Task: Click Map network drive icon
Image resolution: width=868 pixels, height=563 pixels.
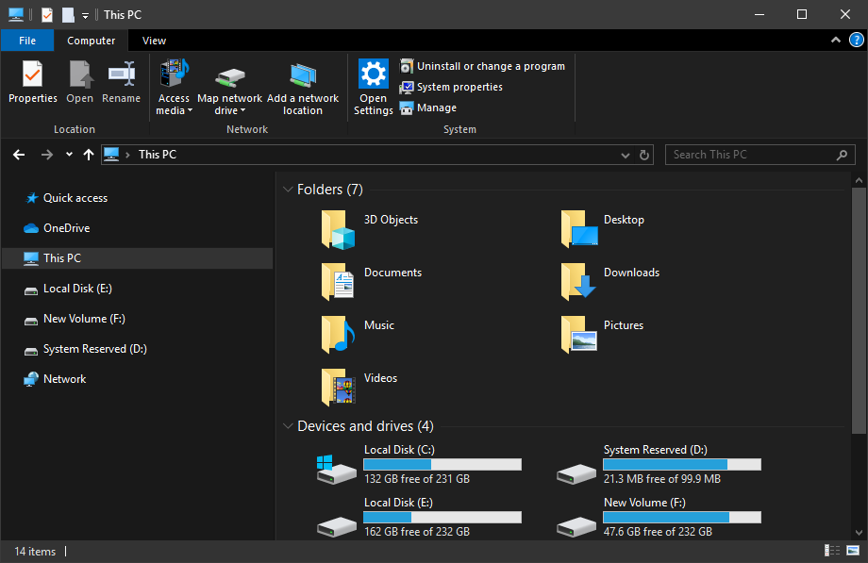Action: [x=229, y=77]
